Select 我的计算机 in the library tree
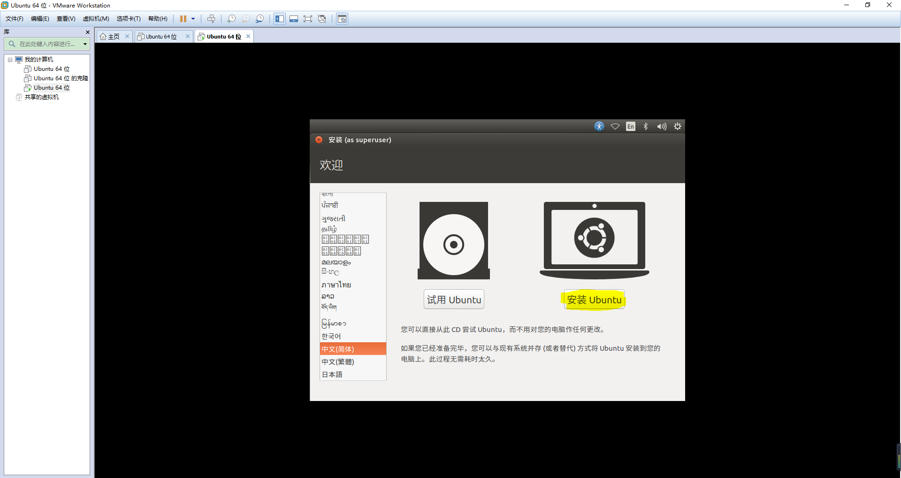This screenshot has width=901, height=478. tap(38, 60)
